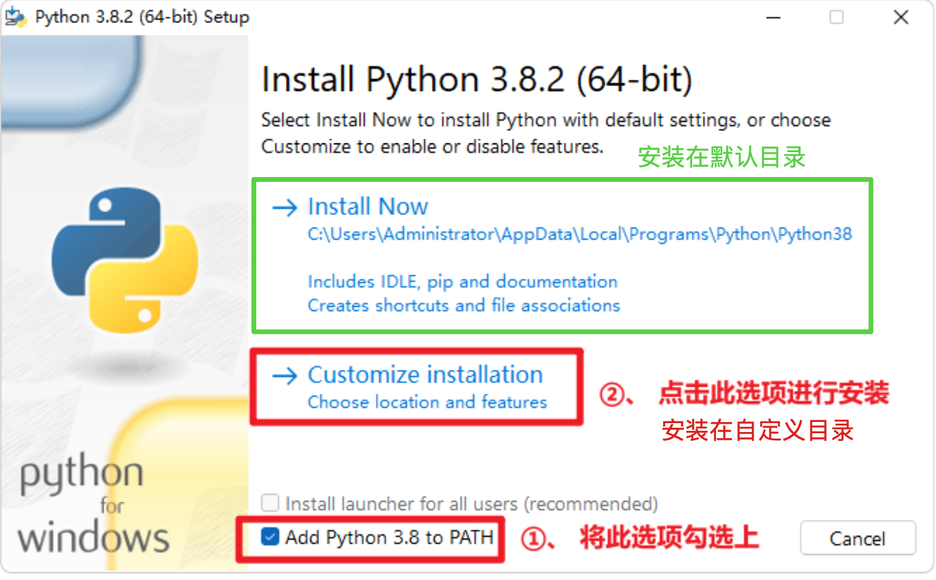Close the Python 3.8.2 Setup window

(x=900, y=18)
